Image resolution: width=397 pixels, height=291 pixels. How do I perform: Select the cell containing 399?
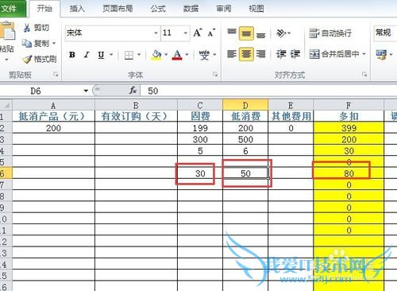[x=349, y=128]
